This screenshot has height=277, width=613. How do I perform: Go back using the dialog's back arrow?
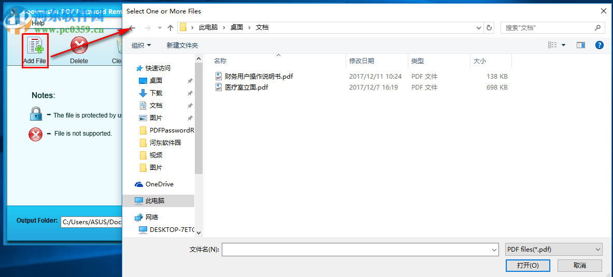(133, 28)
